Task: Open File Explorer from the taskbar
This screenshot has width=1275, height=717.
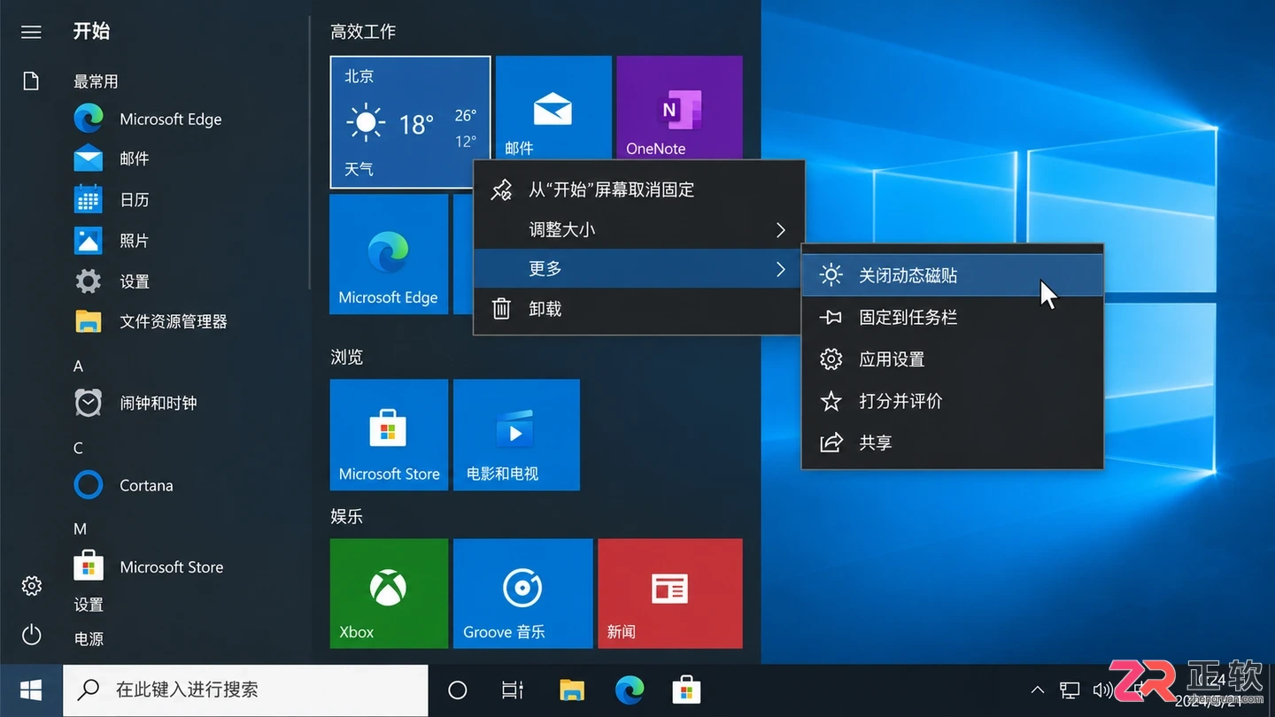Action: 573,690
